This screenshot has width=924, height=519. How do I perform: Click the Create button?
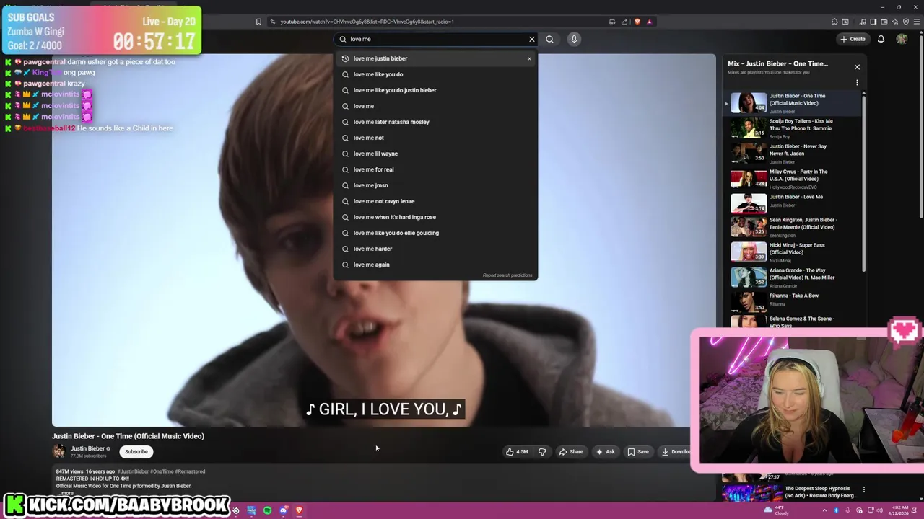pyautogui.click(x=853, y=39)
